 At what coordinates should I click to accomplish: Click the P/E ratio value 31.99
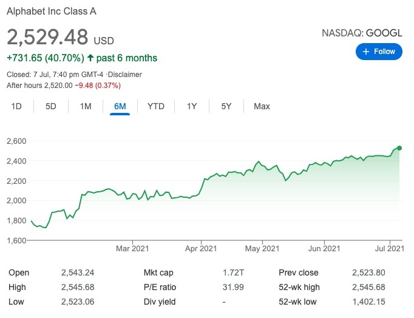(x=233, y=287)
